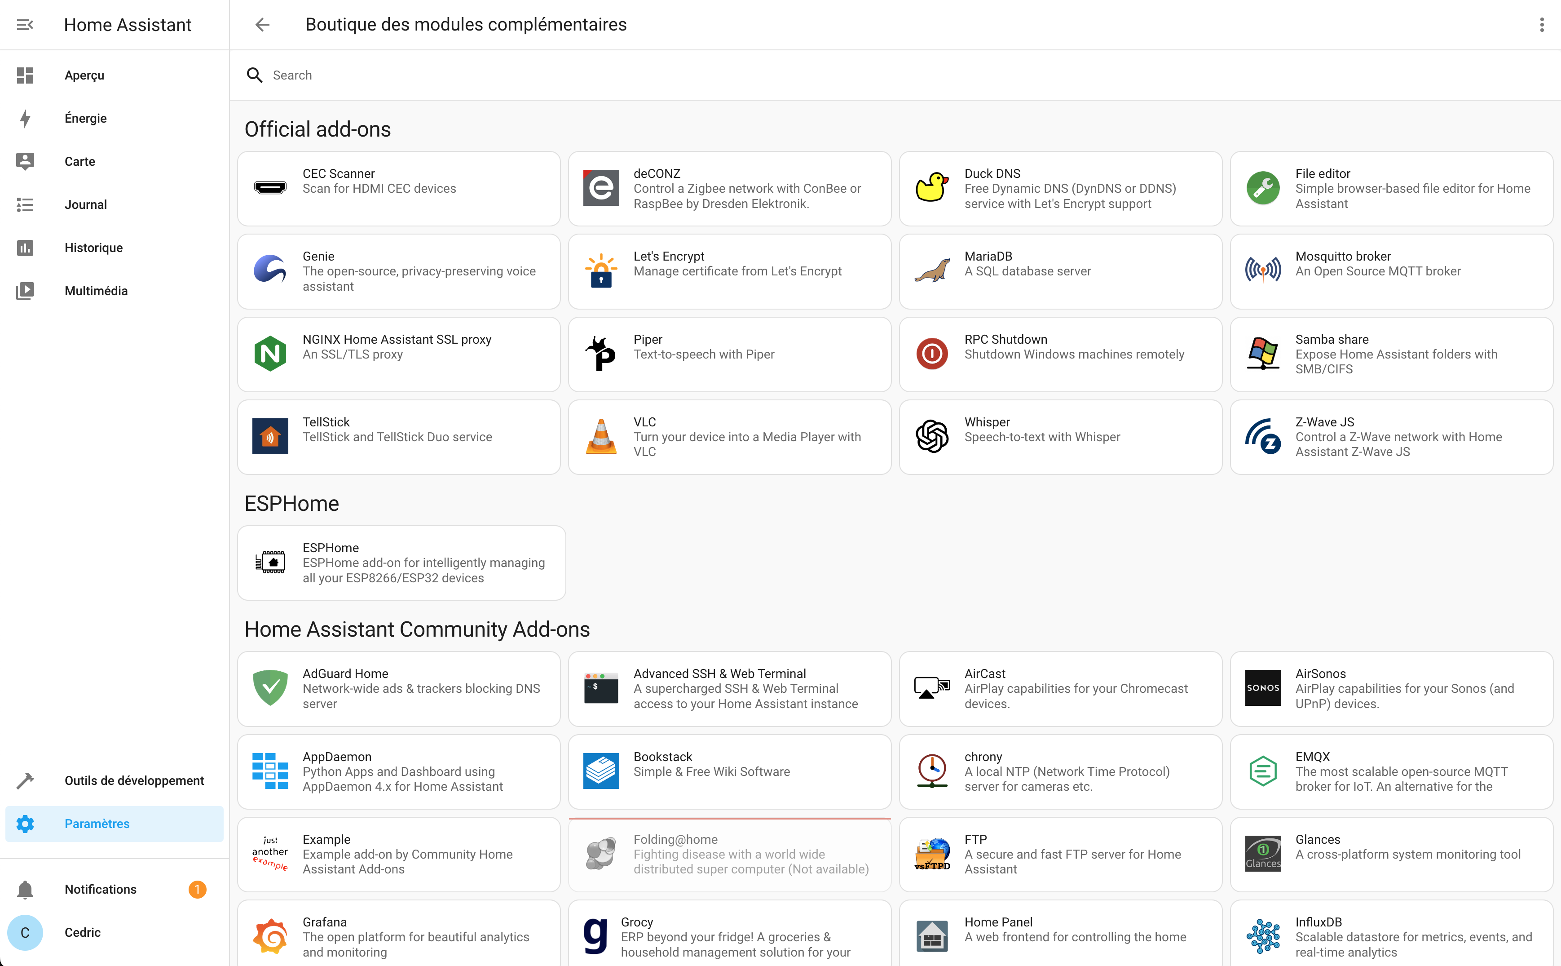Open Cedric user profile
Screen dimensions: 1561x966
tap(114, 932)
